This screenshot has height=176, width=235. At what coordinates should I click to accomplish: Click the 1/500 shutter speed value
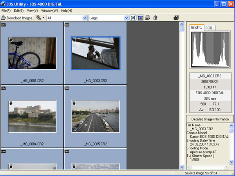[194, 160]
